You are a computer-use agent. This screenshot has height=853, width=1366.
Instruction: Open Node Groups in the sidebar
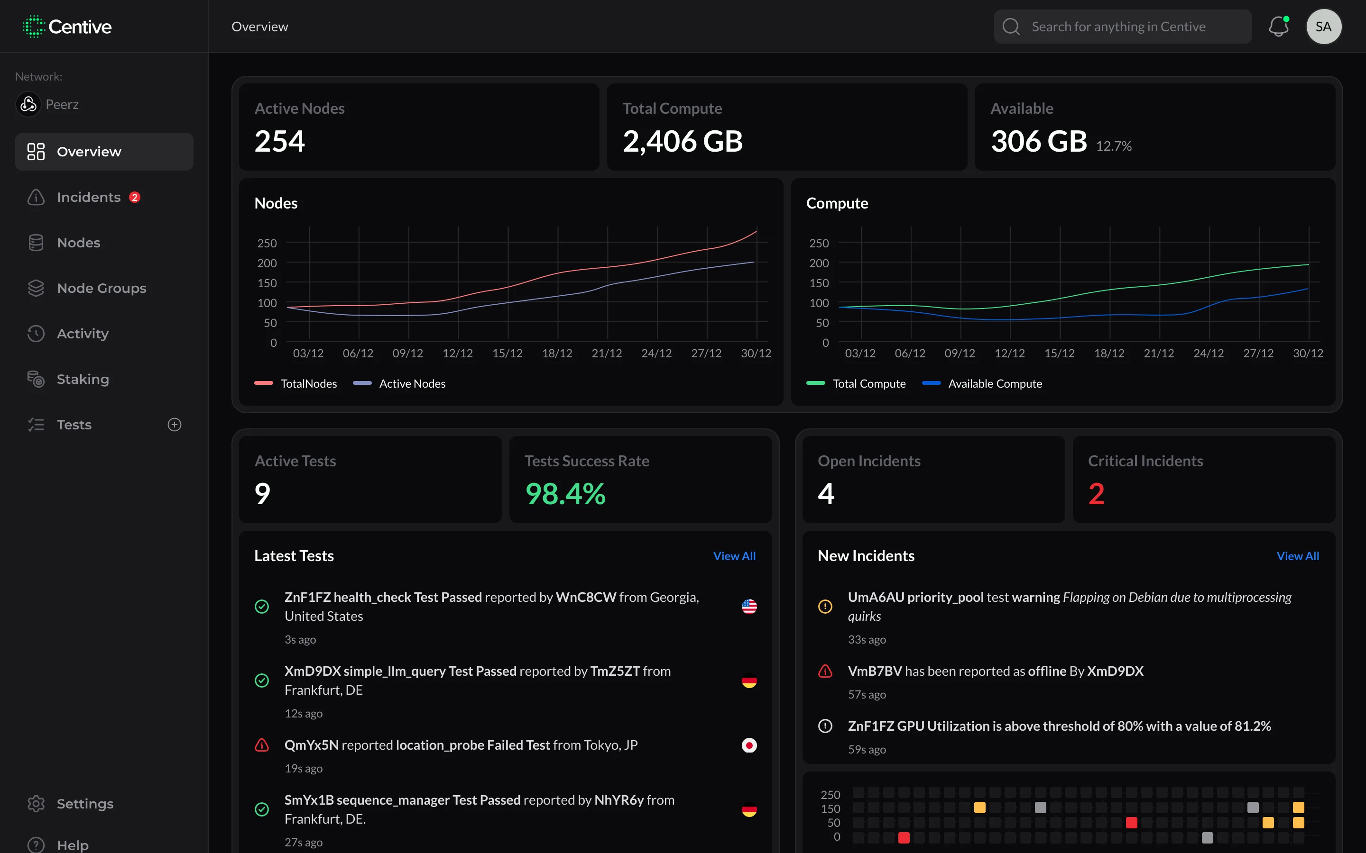click(104, 288)
